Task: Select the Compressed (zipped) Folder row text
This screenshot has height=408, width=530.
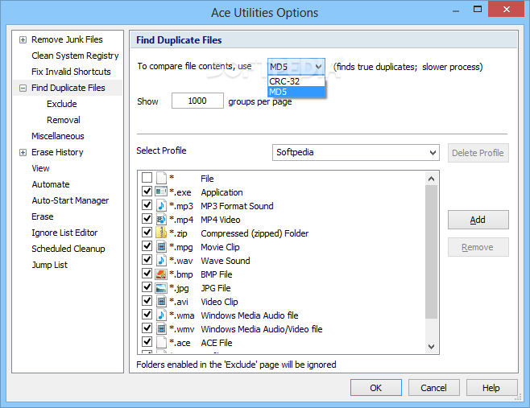Action: click(255, 233)
